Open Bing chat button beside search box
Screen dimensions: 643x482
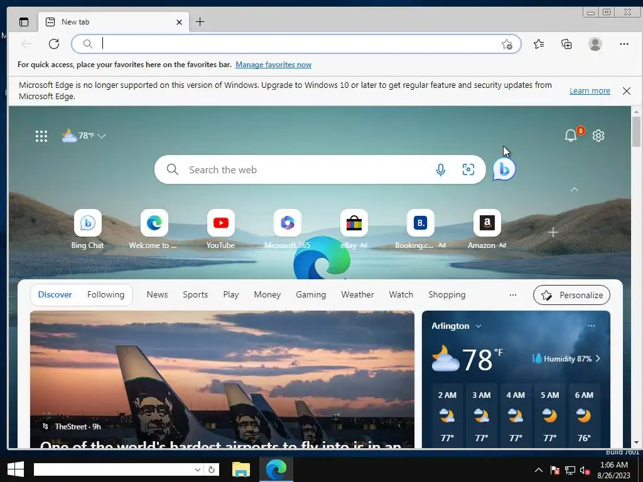click(504, 169)
